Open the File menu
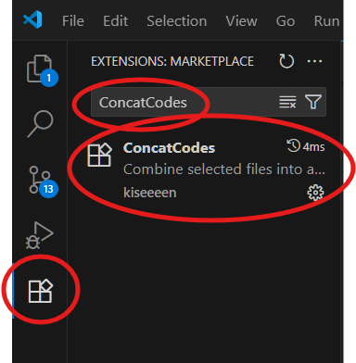 click(x=73, y=21)
